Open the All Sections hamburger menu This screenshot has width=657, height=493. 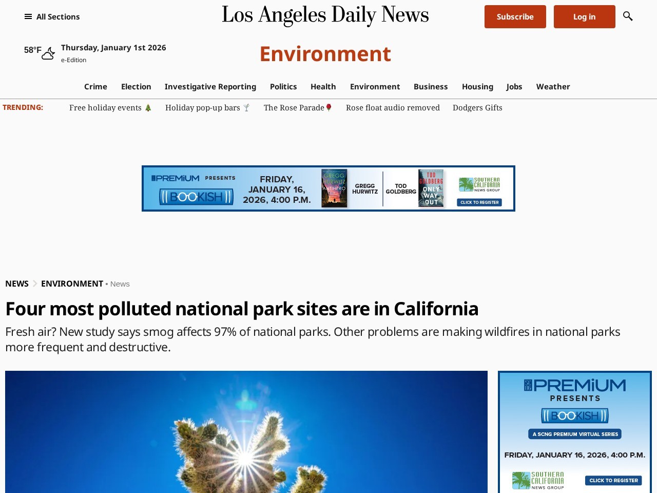(x=52, y=17)
